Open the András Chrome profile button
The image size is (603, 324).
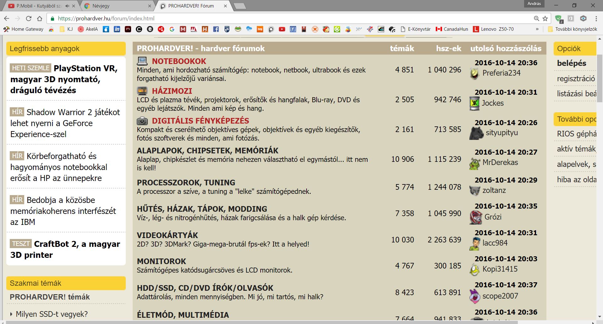click(x=534, y=4)
